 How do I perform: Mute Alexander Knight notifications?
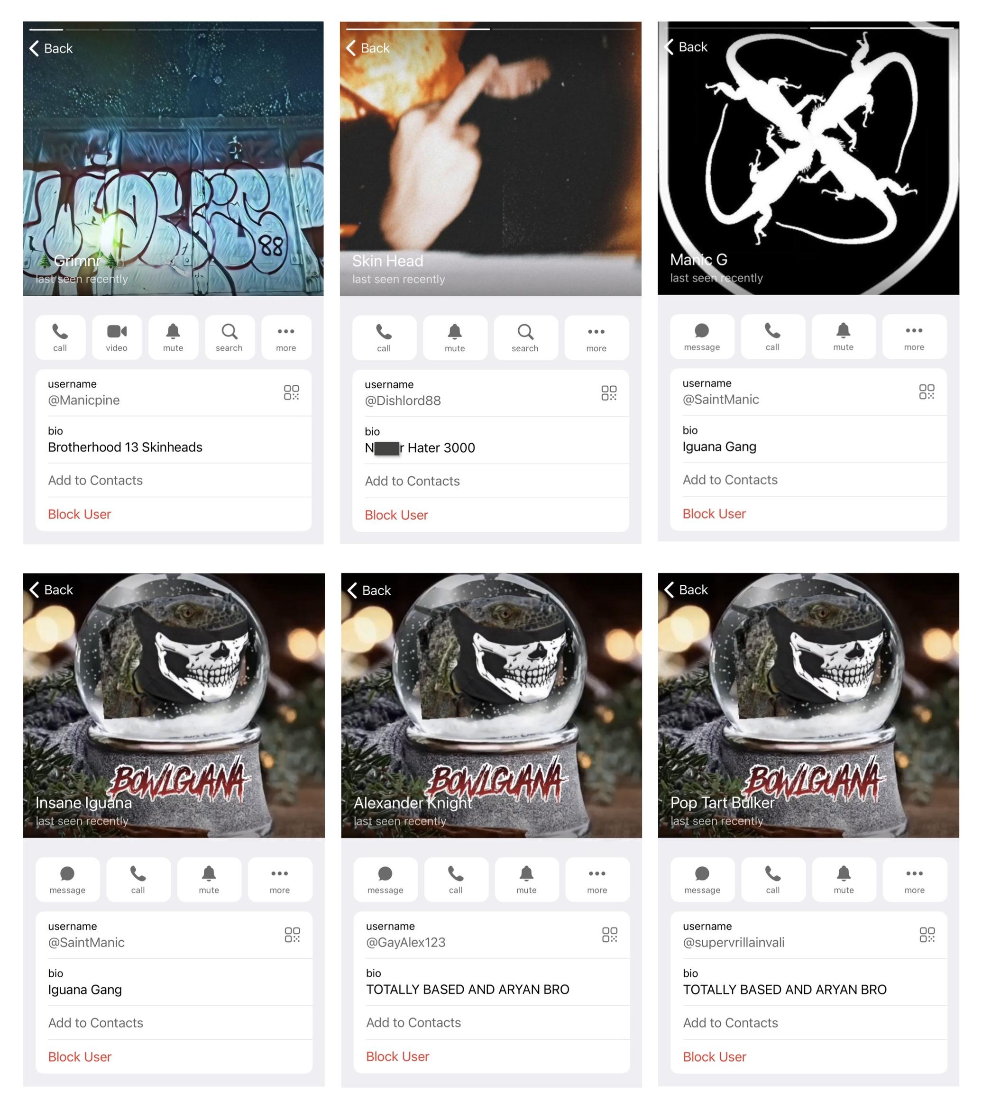tap(526, 880)
